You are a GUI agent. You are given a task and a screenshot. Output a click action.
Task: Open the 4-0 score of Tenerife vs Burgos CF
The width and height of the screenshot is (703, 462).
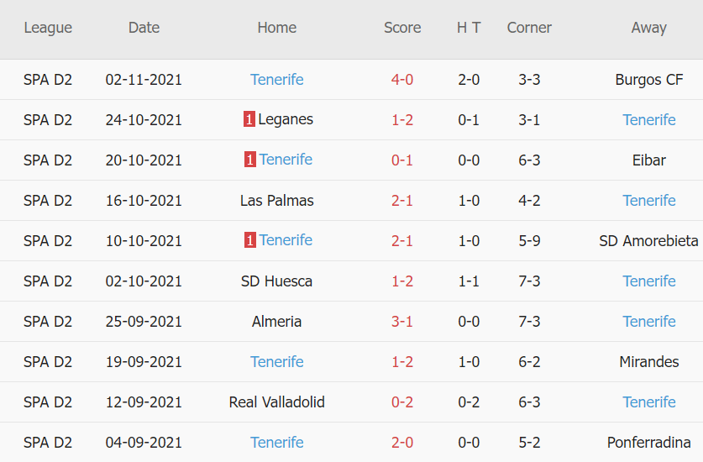tap(402, 80)
